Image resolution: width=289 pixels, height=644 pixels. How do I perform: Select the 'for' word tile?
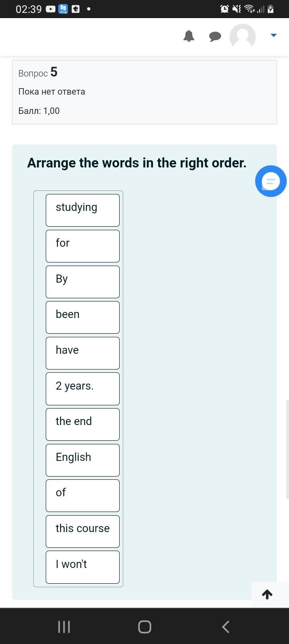[x=83, y=246]
